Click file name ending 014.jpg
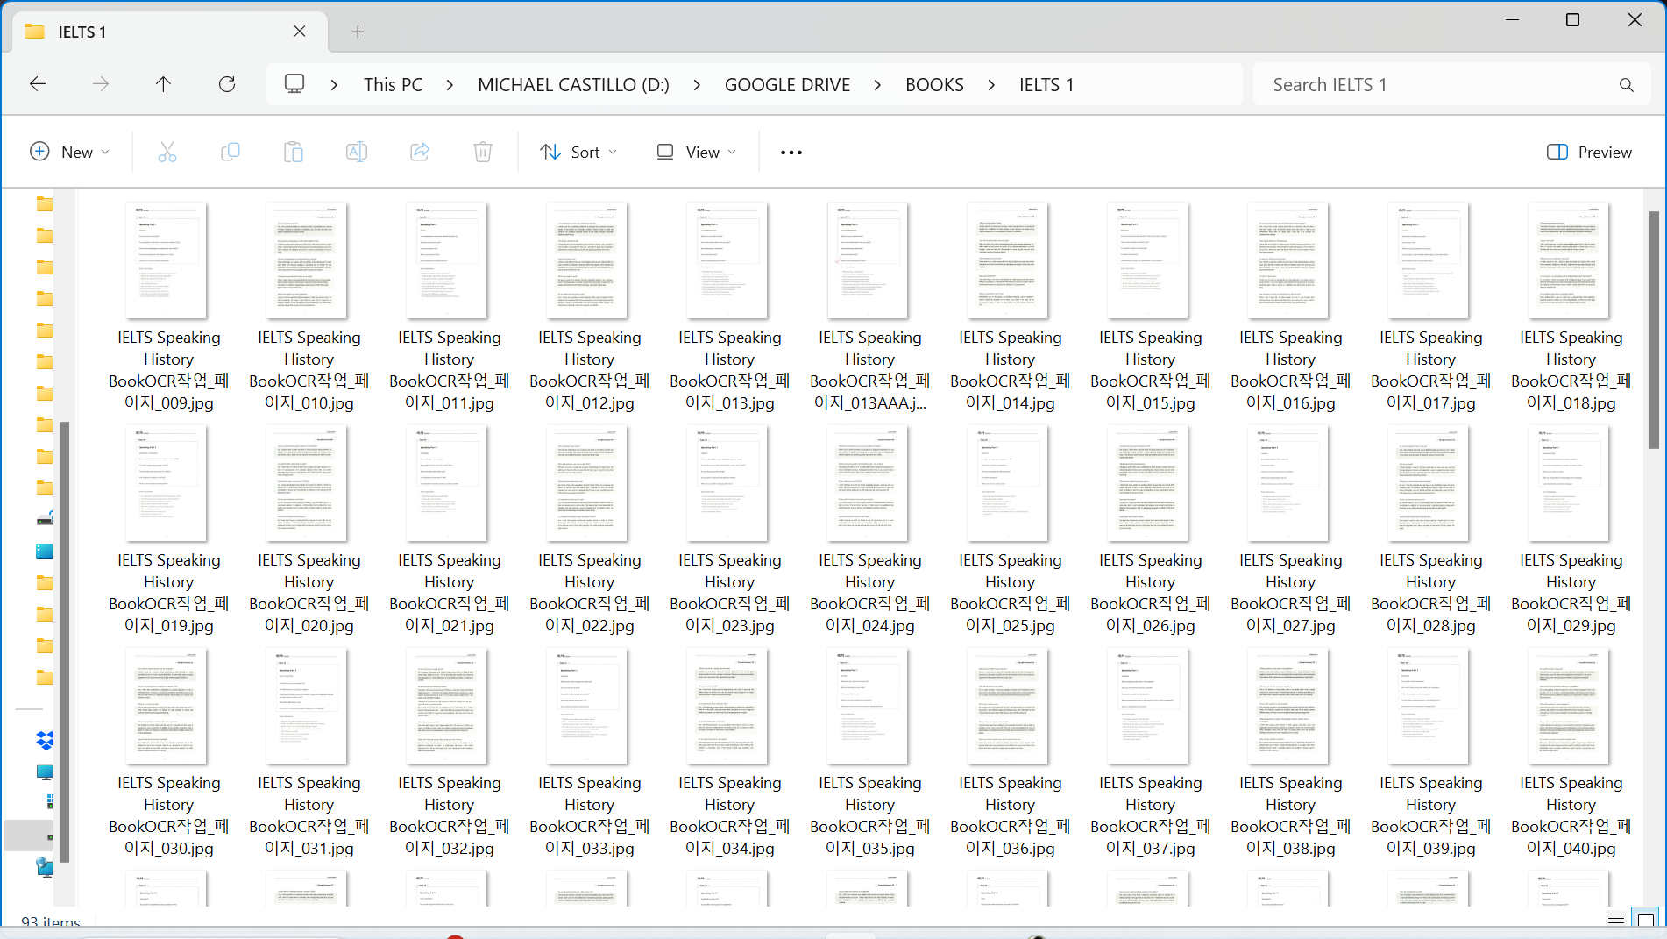Viewport: 1667px width, 939px height. point(1011,370)
